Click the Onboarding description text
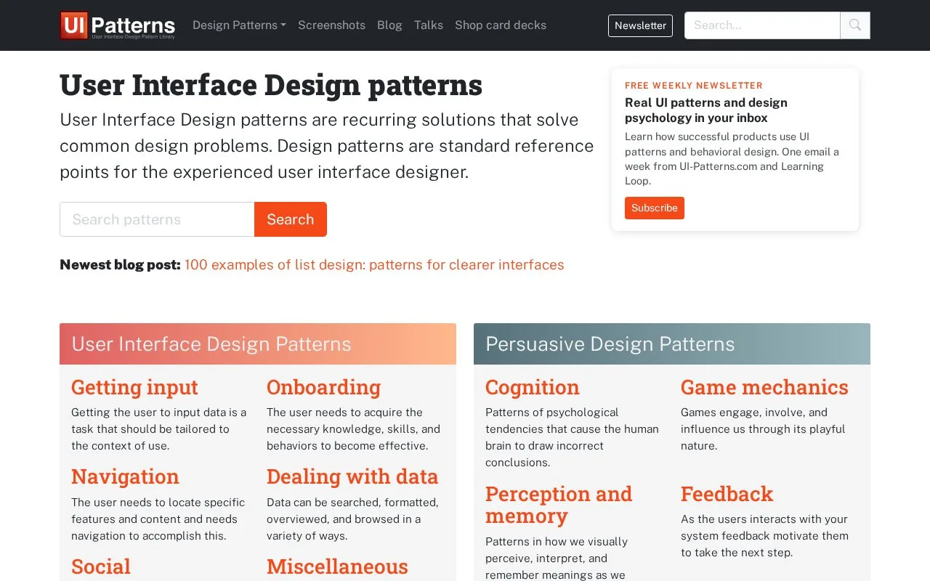The image size is (930, 581). [354, 429]
